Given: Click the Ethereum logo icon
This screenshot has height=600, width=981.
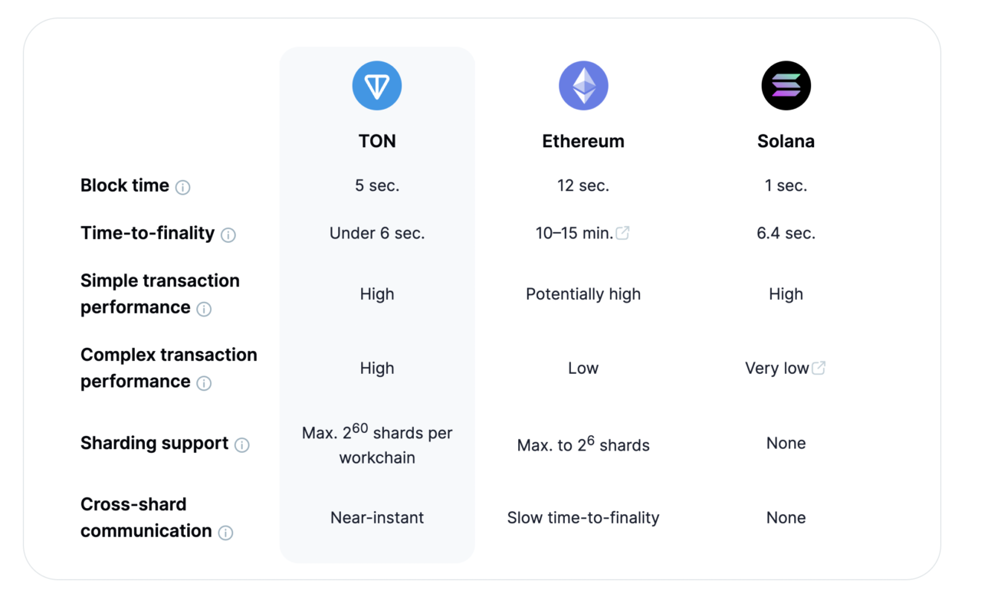Looking at the screenshot, I should tap(583, 86).
